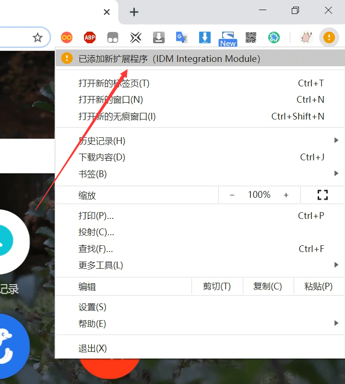Choose 退出(X) to quit Chrome
The width and height of the screenshot is (345, 384).
(x=200, y=348)
